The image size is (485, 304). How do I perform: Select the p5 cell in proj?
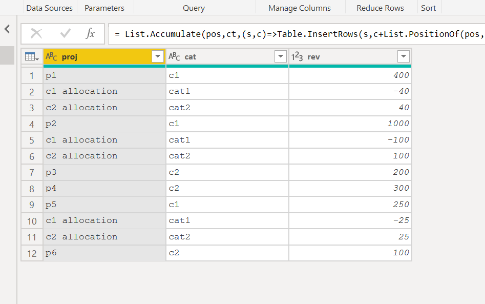click(x=104, y=205)
